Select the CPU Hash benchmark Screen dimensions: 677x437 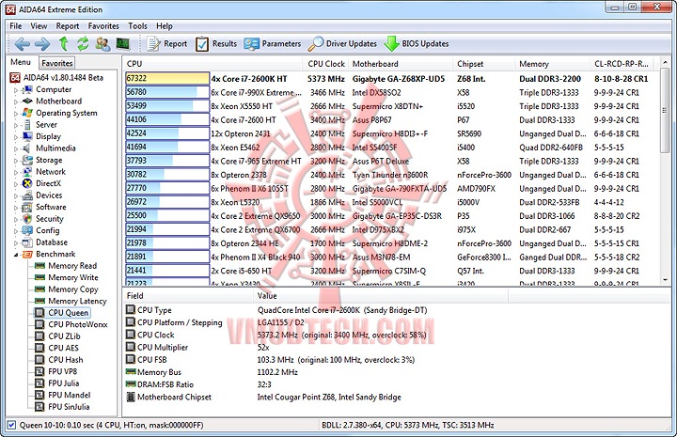pos(65,359)
